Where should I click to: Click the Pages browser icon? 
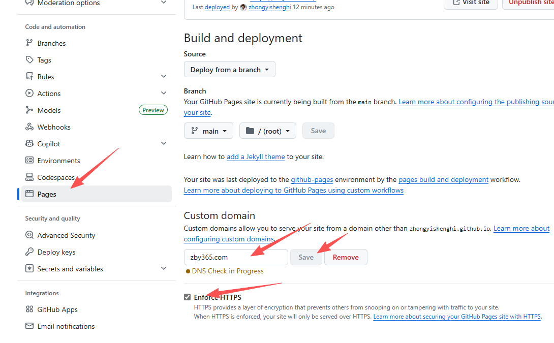tap(29, 194)
